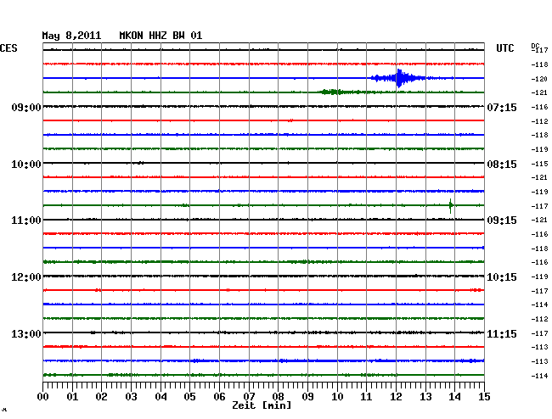The height and width of the screenshot is (419, 552).
Task: Click the green spike near minute 14
Action: tap(451, 205)
